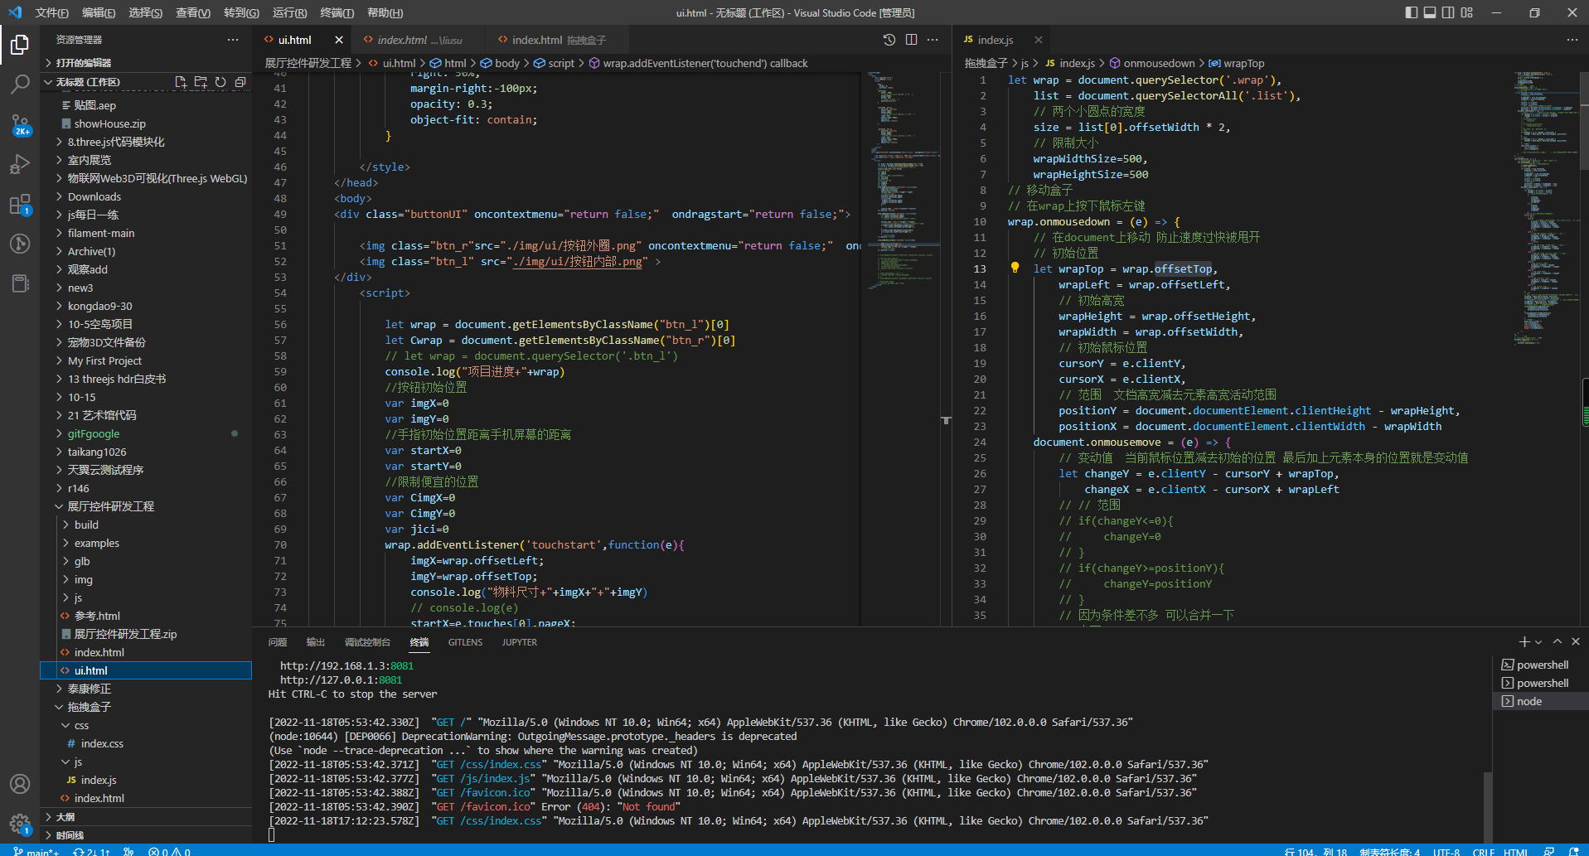The width and height of the screenshot is (1589, 856).
Task: Switch to the 调试控制台 panel tab
Action: 367,642
